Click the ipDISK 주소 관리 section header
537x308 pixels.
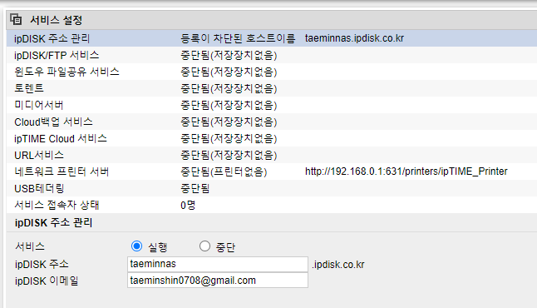(x=53, y=222)
